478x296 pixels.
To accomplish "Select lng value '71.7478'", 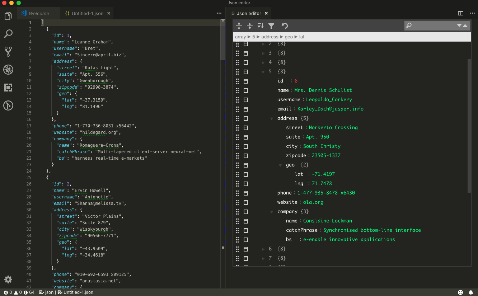I will (x=322, y=183).
